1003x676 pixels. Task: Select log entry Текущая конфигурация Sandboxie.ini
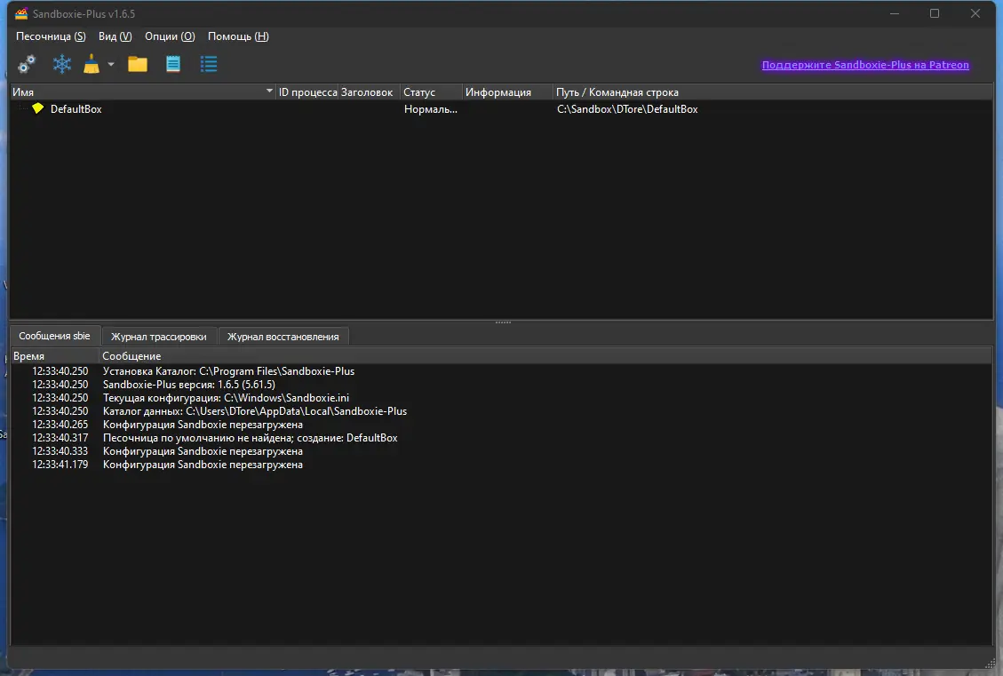coord(501,398)
